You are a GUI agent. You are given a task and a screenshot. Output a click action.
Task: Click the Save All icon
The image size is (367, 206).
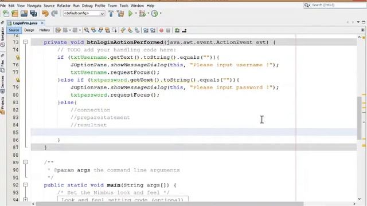point(33,14)
